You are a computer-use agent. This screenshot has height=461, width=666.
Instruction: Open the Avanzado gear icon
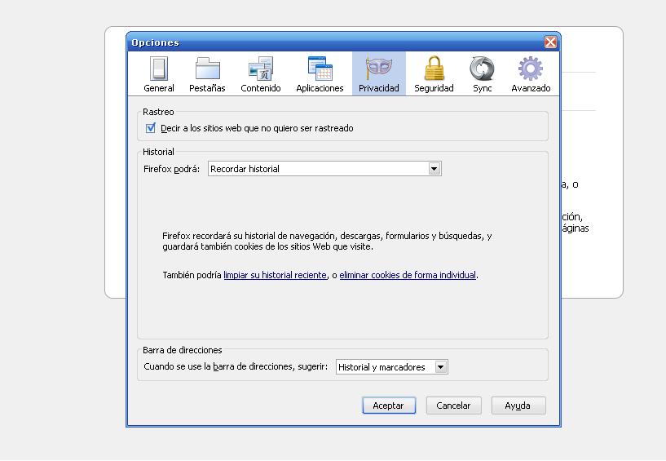coord(531,69)
